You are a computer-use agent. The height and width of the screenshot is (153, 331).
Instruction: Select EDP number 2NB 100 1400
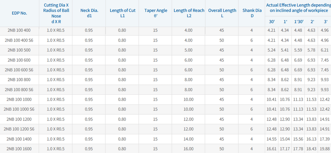[19, 139]
